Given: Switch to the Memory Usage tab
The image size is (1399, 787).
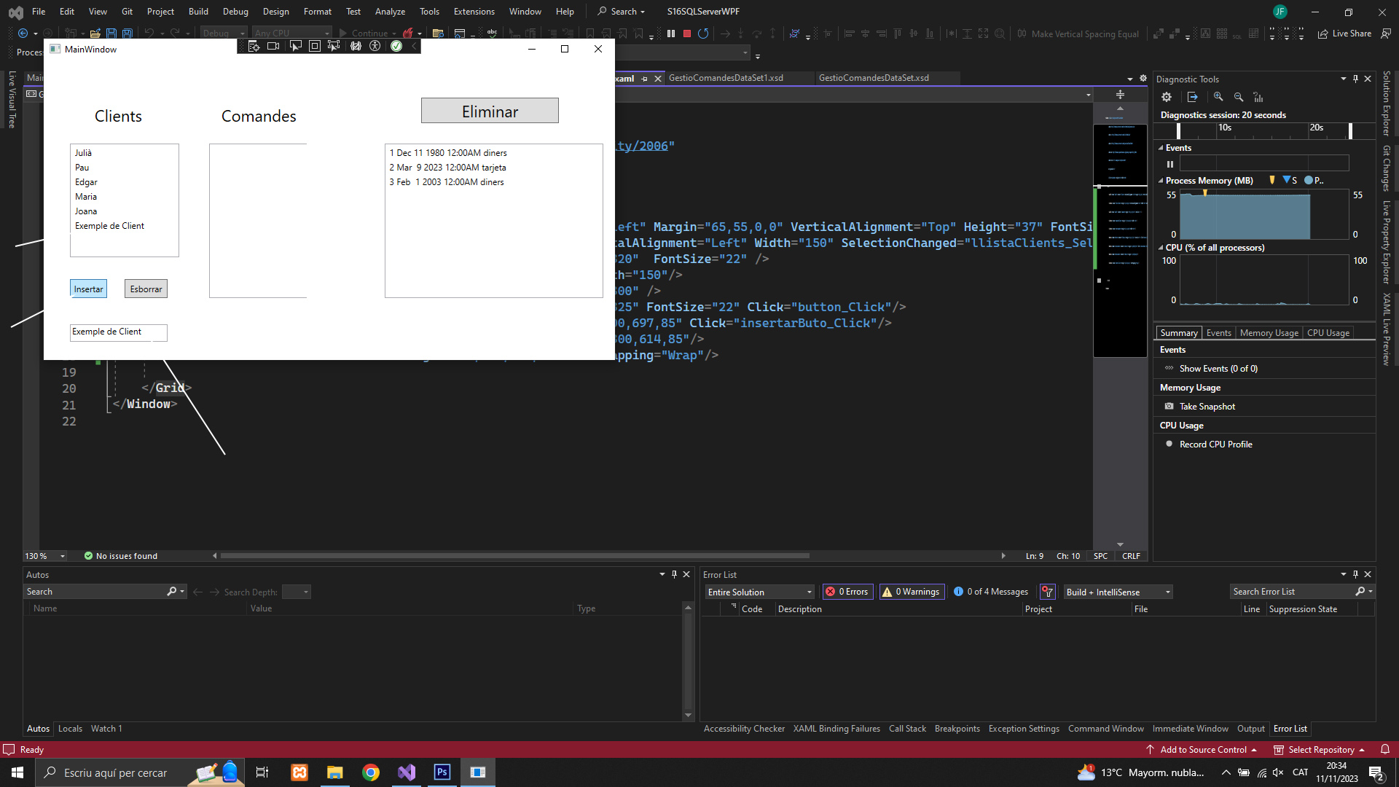Looking at the screenshot, I should tap(1269, 333).
